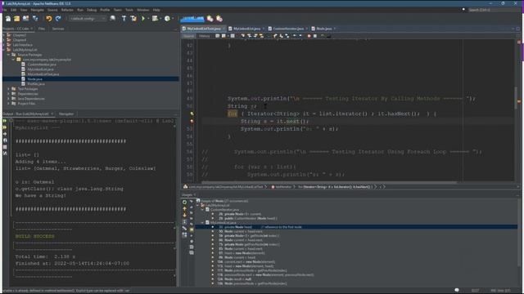Click the History view button
The image size is (524, 294).
205,36
